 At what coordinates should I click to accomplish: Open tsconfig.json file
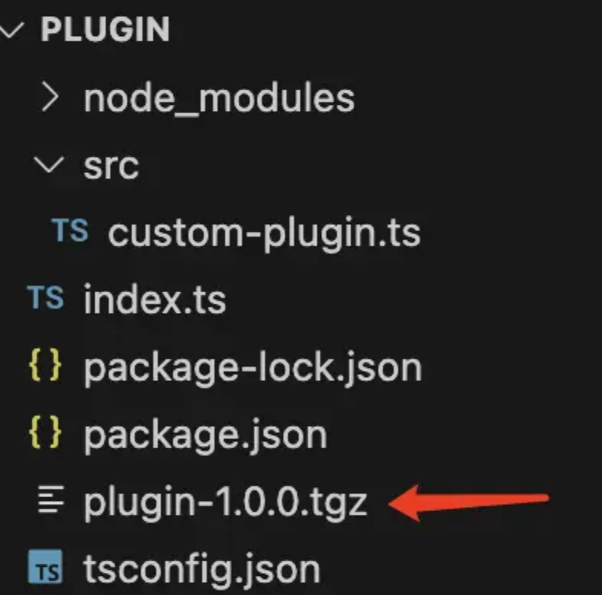(x=202, y=570)
